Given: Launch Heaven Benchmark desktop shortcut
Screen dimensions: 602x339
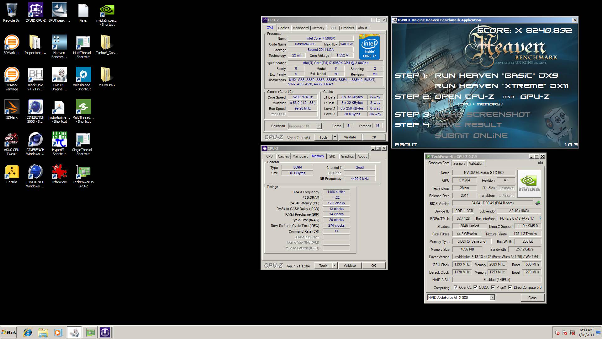Looking at the screenshot, I should 59,47.
